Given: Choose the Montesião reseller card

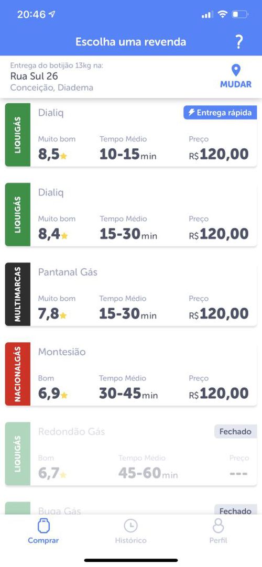Looking at the screenshot, I should 131,374.
